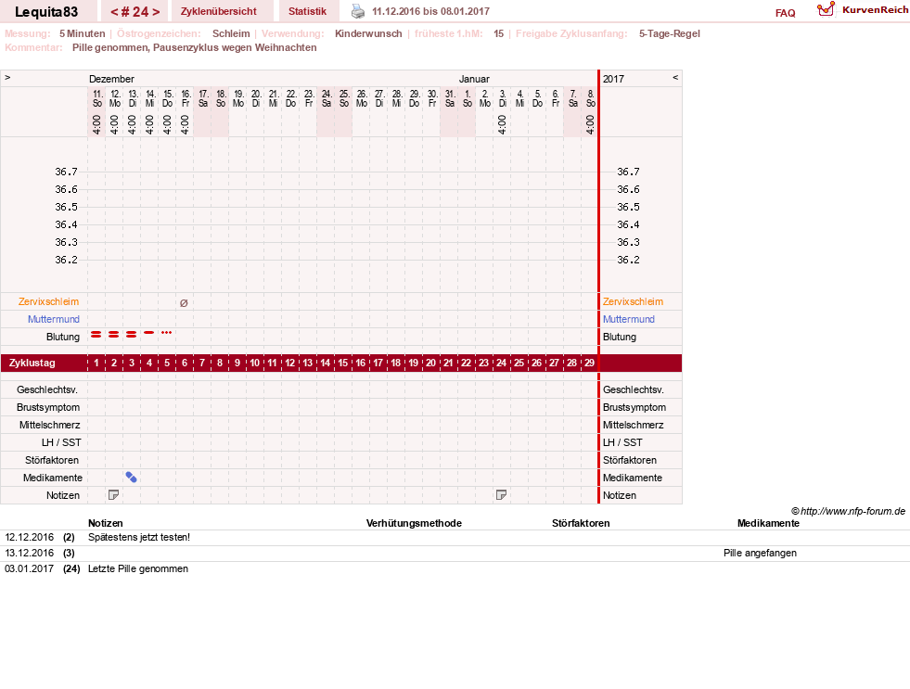This screenshot has height=689, width=910.
Task: Click the note text 'Spätestens jetzt testen!'
Action: point(139,537)
